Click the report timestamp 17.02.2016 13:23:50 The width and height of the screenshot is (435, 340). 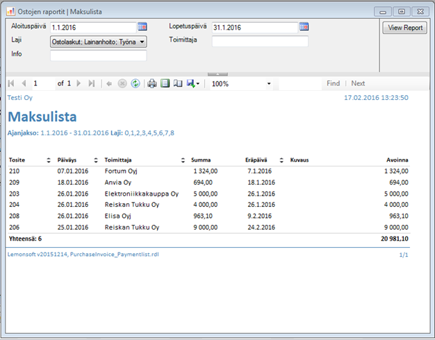376,98
